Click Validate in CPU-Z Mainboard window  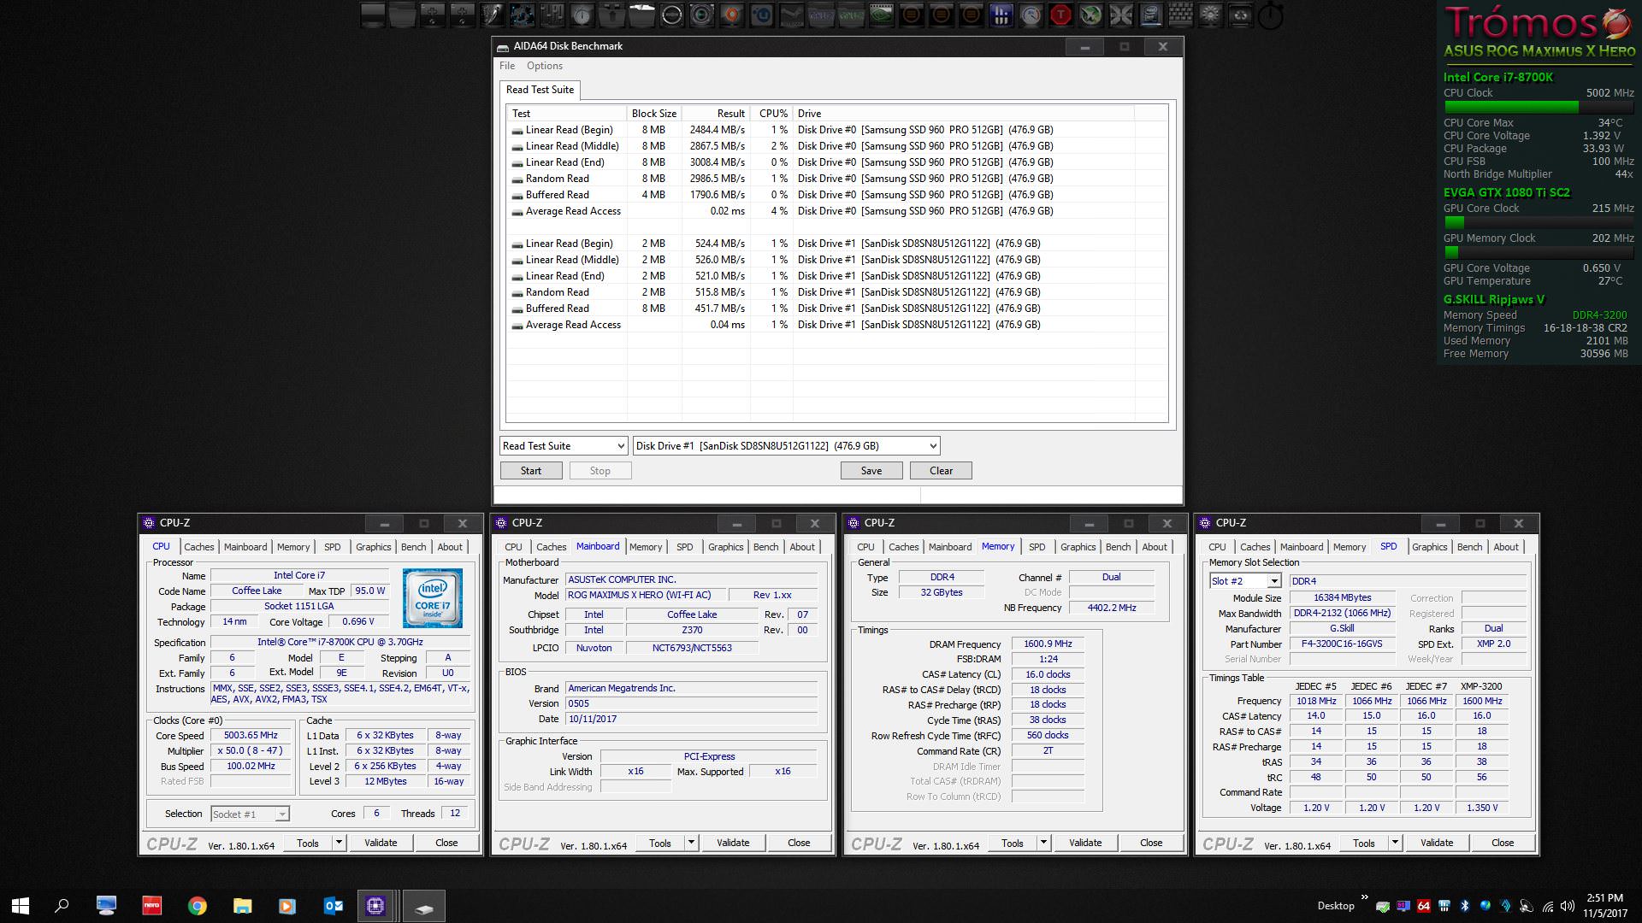pos(733,843)
